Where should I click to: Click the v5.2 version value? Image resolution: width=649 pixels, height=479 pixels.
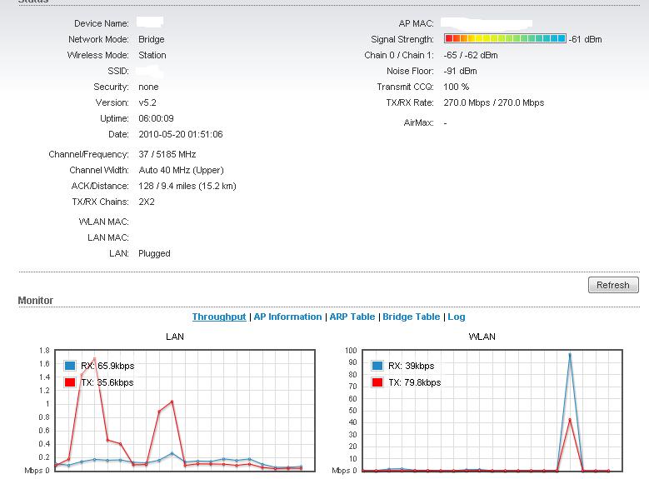(147, 103)
